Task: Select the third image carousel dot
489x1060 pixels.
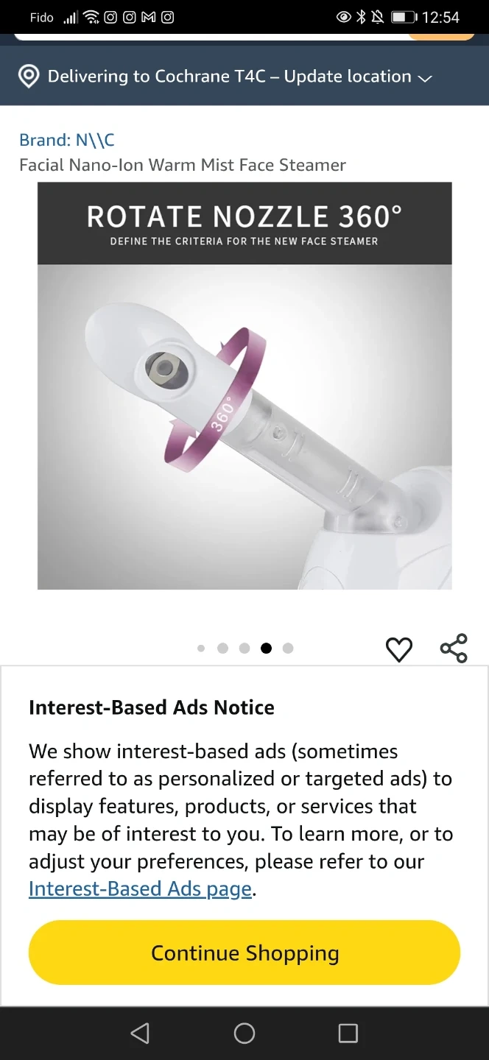Action: (x=245, y=649)
